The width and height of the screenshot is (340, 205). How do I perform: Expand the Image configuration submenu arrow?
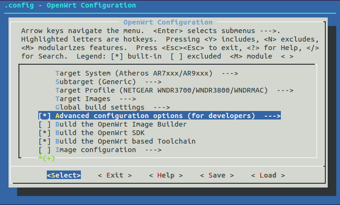[153, 150]
